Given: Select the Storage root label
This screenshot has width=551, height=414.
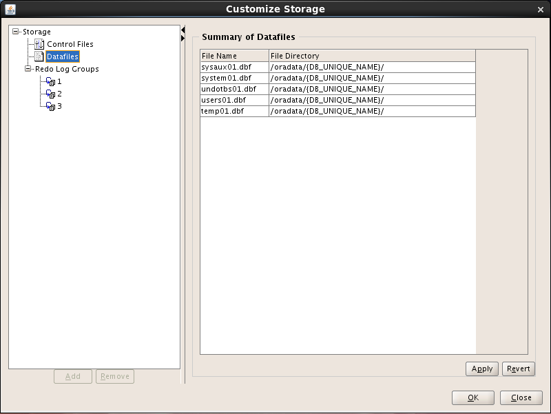Looking at the screenshot, I should (x=37, y=32).
